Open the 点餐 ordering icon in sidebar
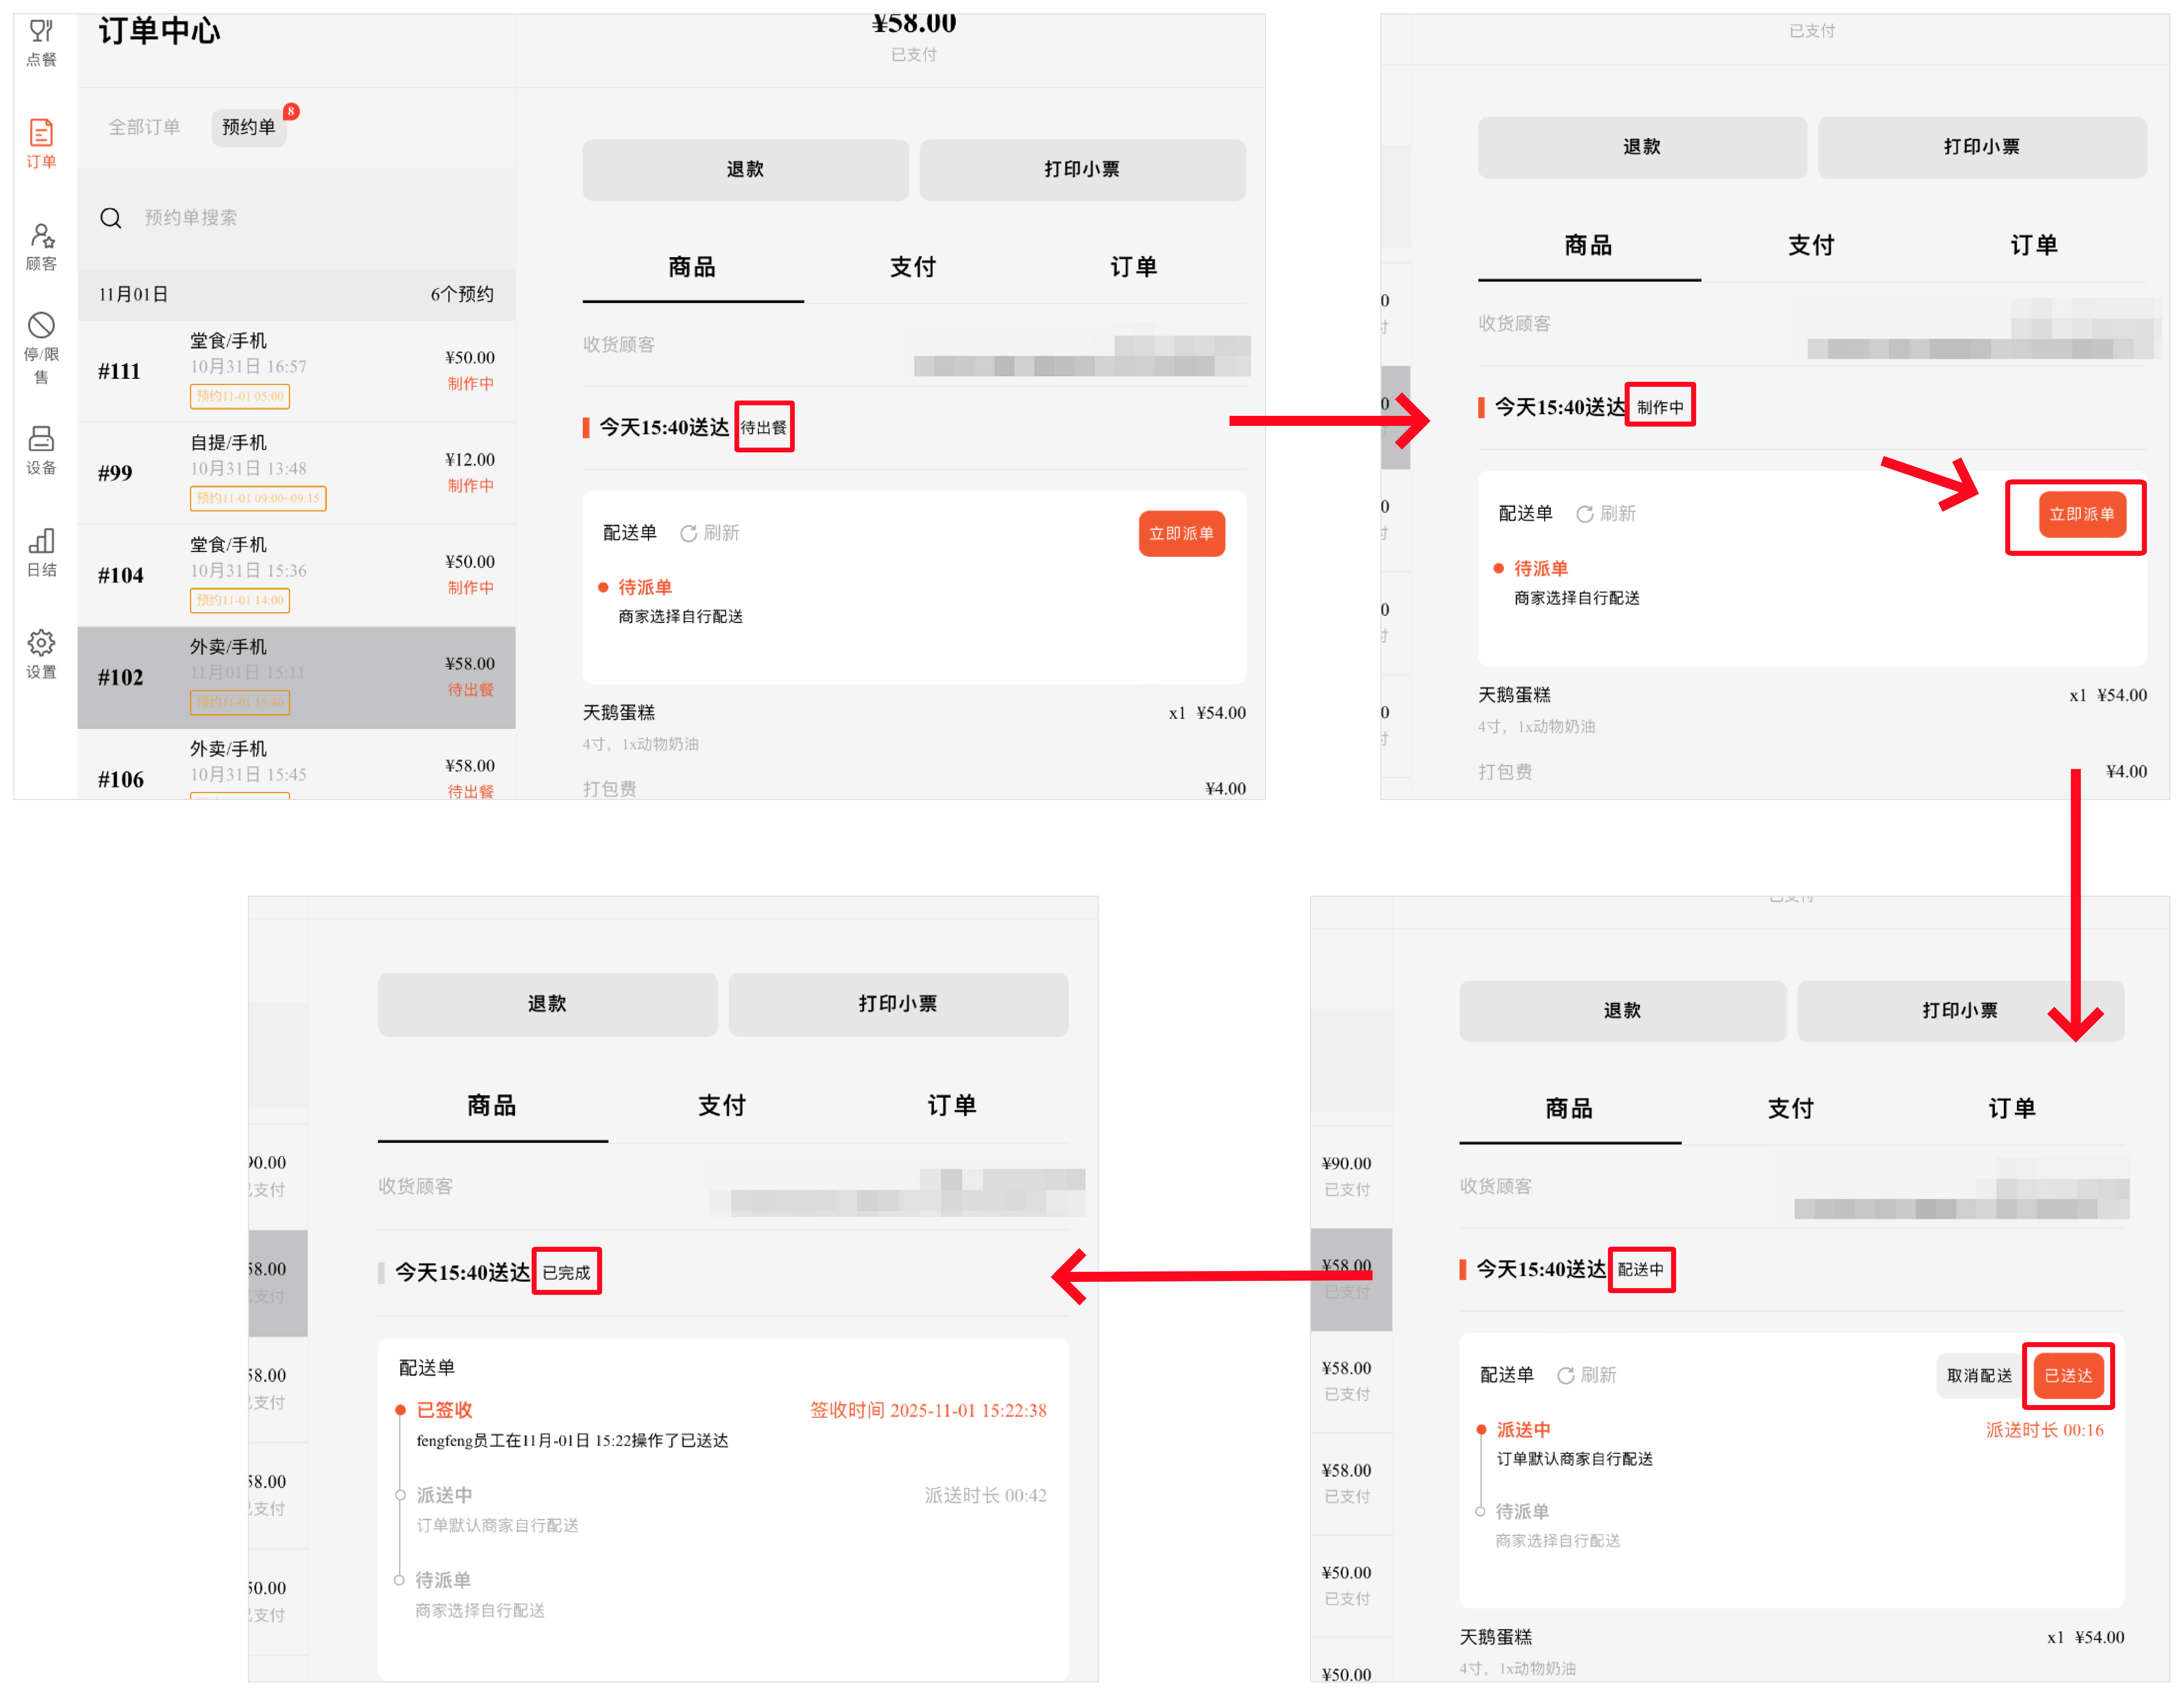The height and width of the screenshot is (1696, 2184). point(41,42)
